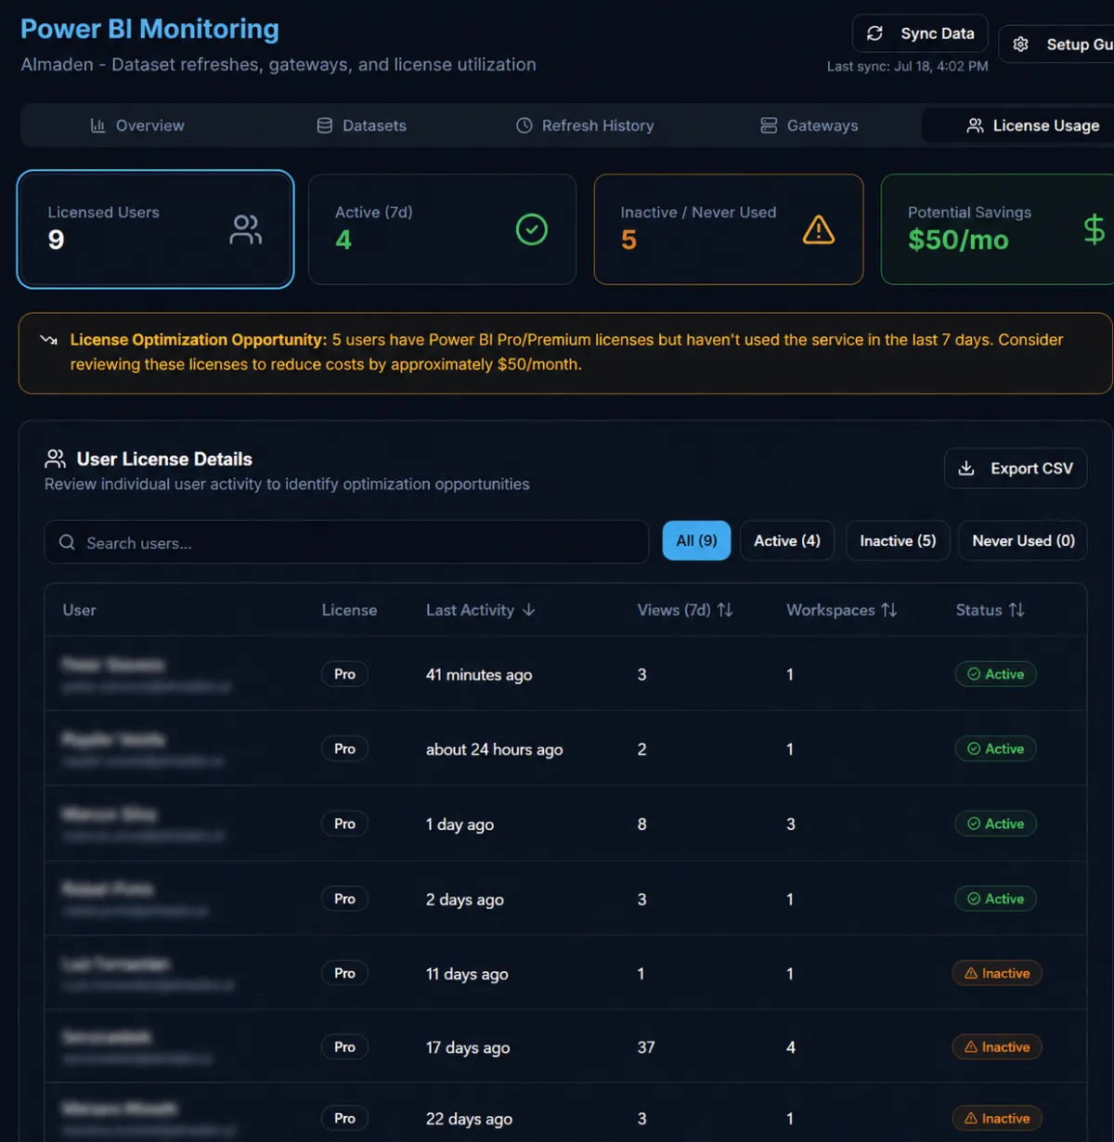Click the License Usage users icon
Viewport: 1114px width, 1142px height.
tap(975, 125)
